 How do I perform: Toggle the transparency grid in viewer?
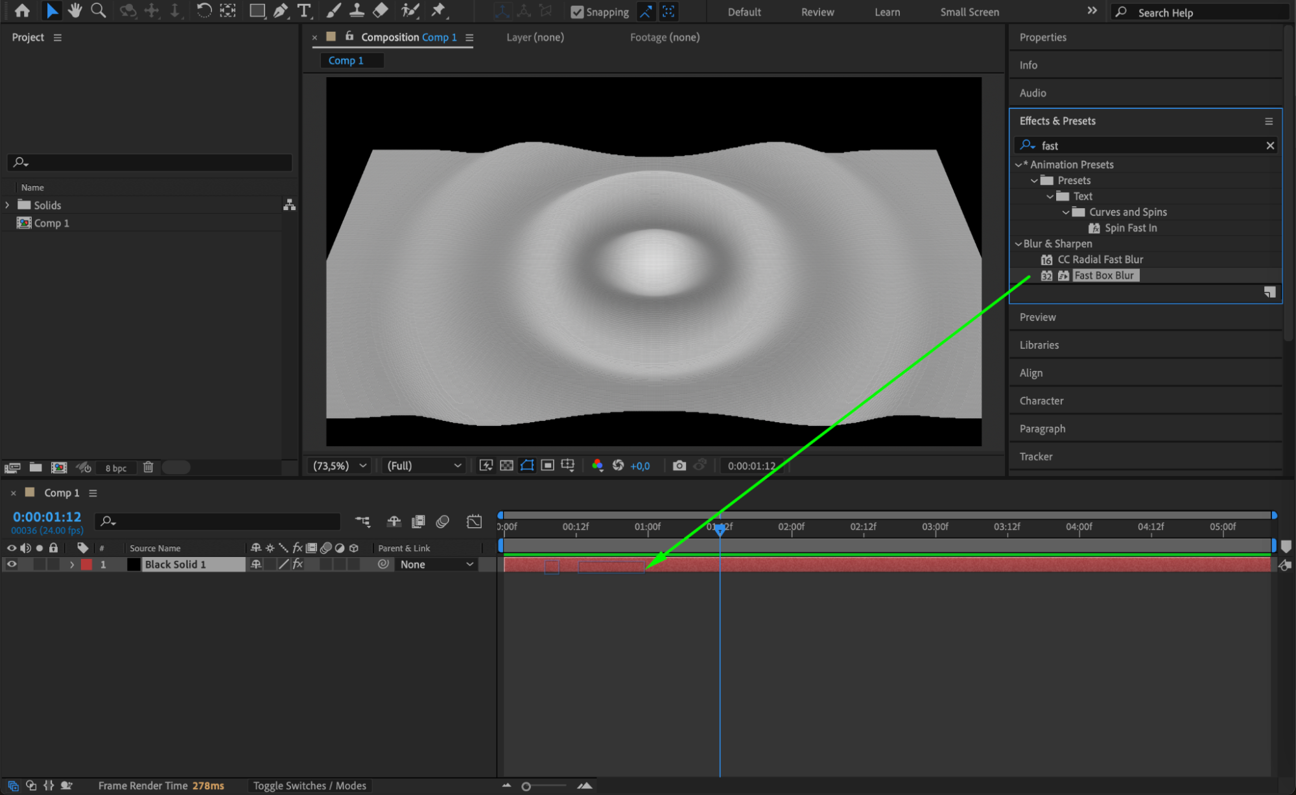pos(506,466)
